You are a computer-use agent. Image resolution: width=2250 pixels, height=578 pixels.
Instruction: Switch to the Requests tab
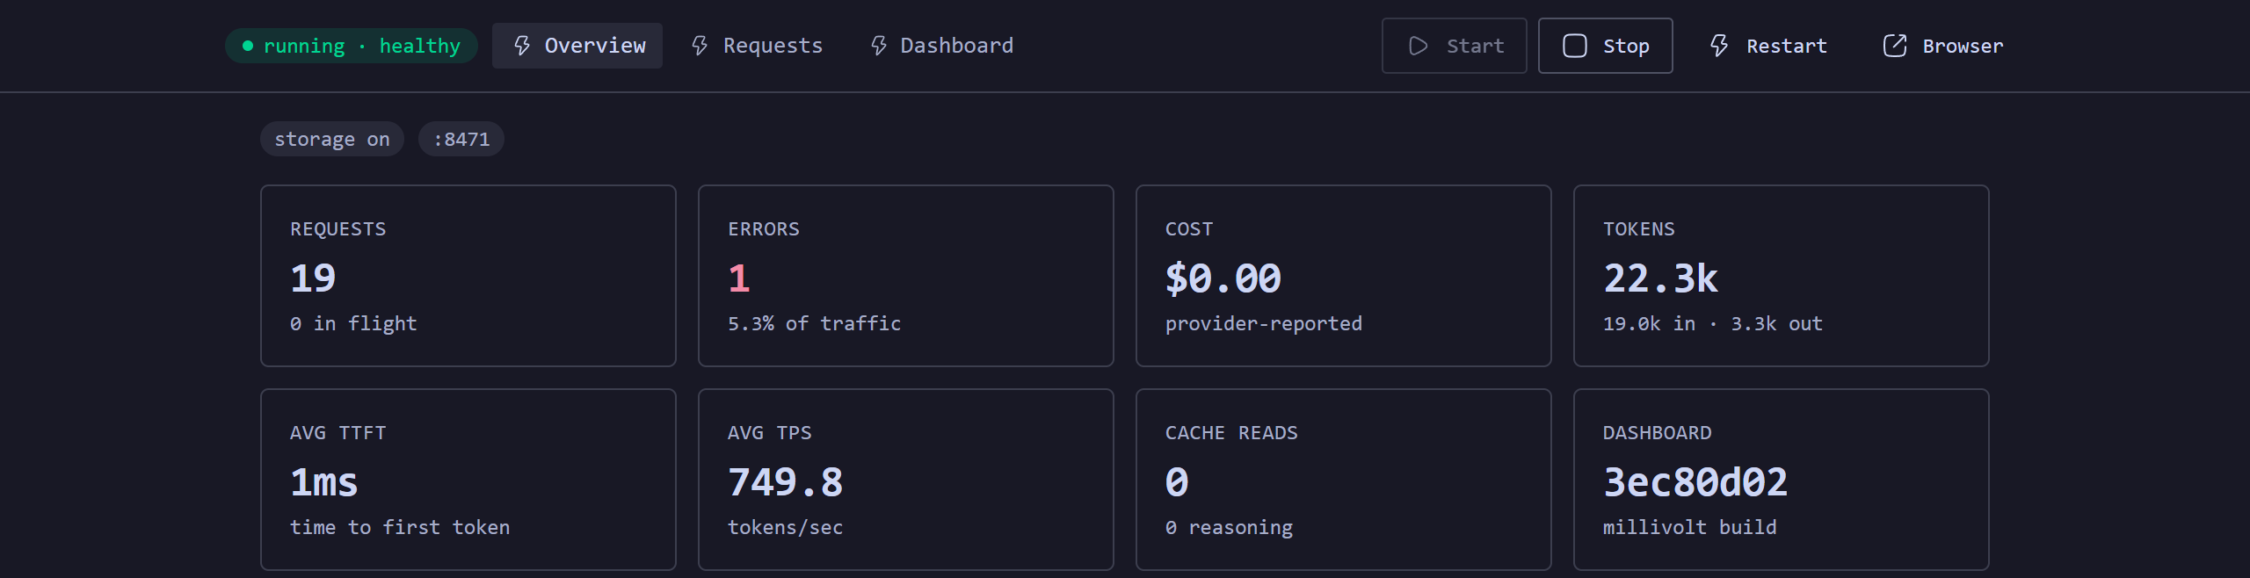[x=757, y=46]
